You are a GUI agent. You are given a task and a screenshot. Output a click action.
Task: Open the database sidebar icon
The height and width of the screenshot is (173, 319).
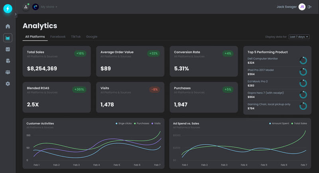click(8, 61)
